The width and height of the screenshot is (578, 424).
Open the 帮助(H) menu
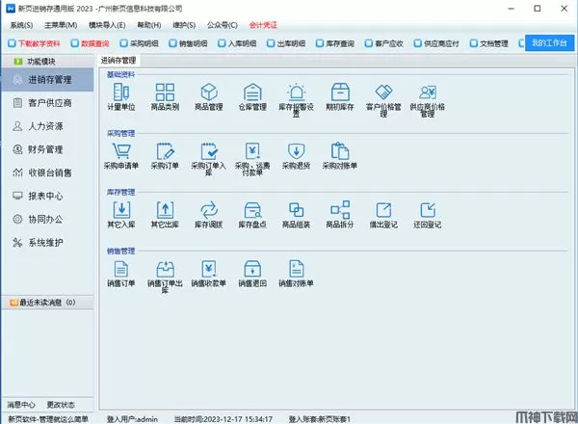[149, 25]
